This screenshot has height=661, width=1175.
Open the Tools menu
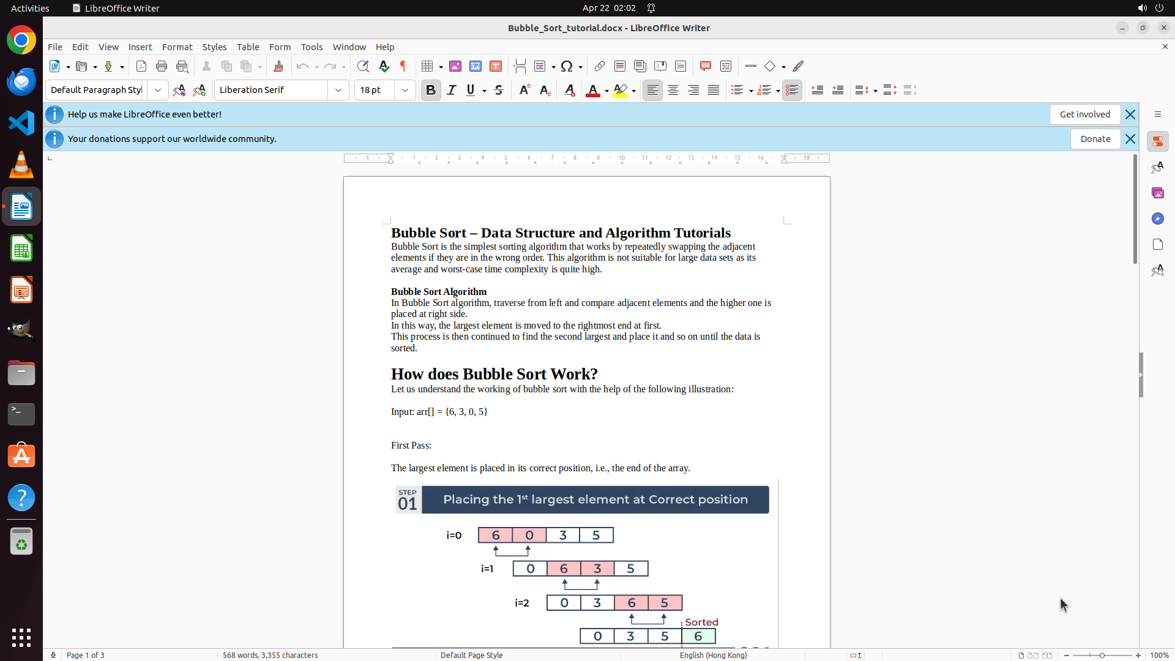pyautogui.click(x=311, y=47)
